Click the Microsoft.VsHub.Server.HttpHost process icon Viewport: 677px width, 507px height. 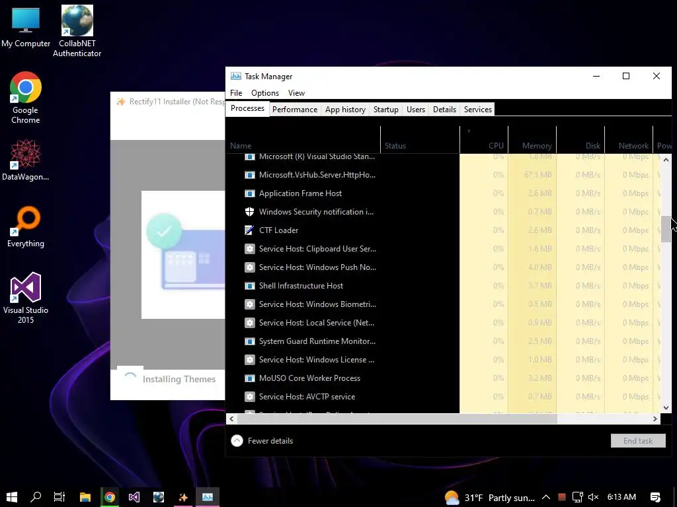pyautogui.click(x=249, y=175)
